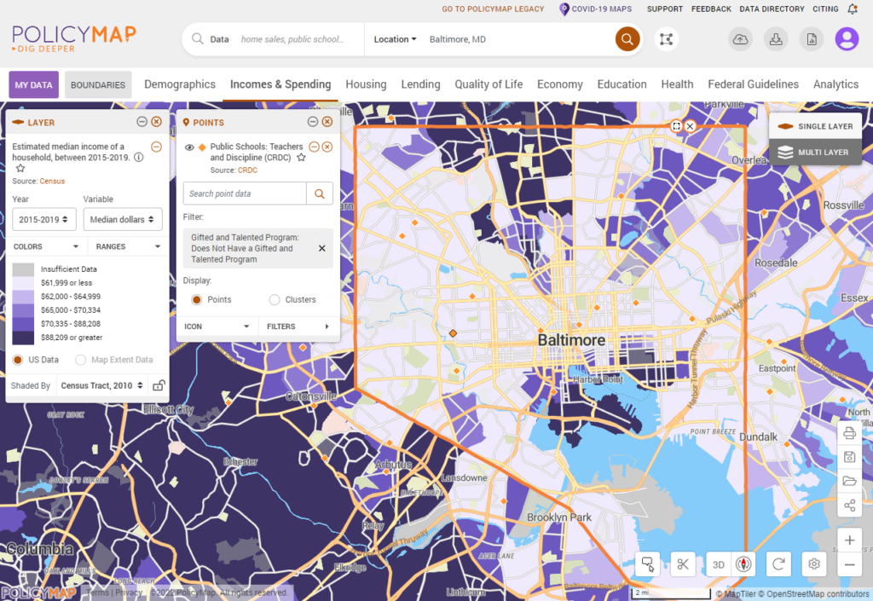The height and width of the screenshot is (601, 873).
Task: Select Points display option
Action: coord(197,299)
